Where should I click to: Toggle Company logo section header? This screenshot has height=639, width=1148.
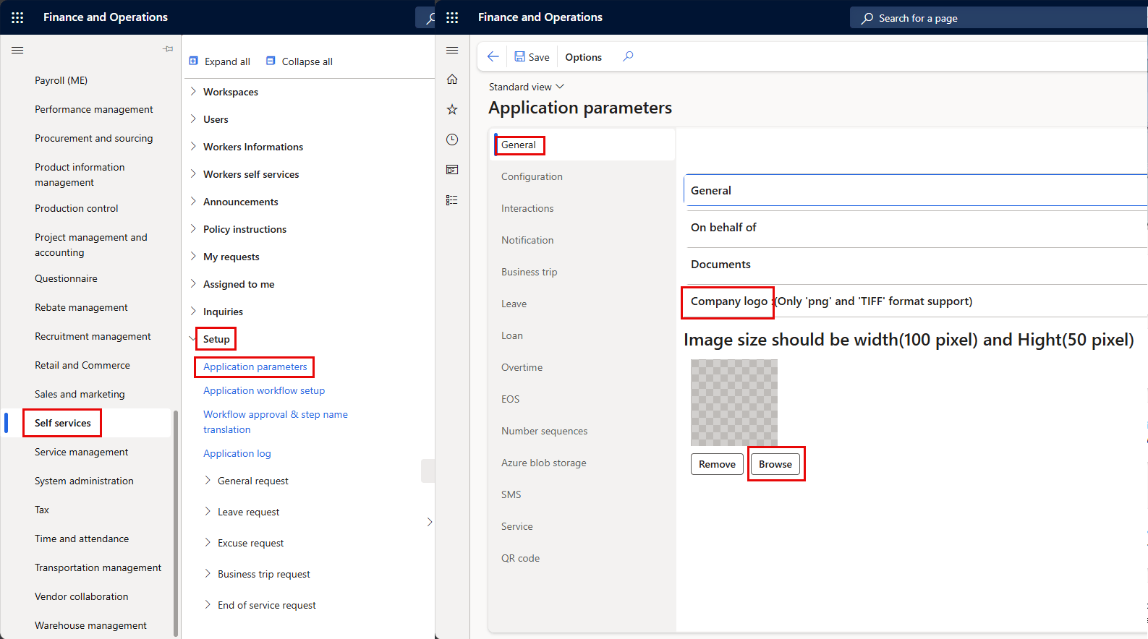(x=916, y=301)
